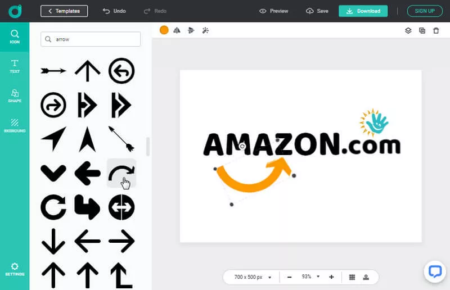
Task: Add the circled right return arrow icon
Action: (53, 105)
